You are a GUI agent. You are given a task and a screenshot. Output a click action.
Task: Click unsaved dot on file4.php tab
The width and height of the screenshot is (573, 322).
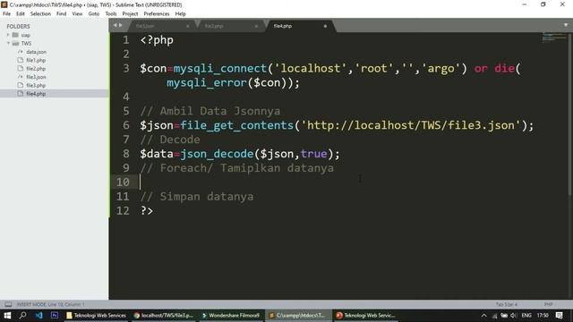[x=325, y=26]
